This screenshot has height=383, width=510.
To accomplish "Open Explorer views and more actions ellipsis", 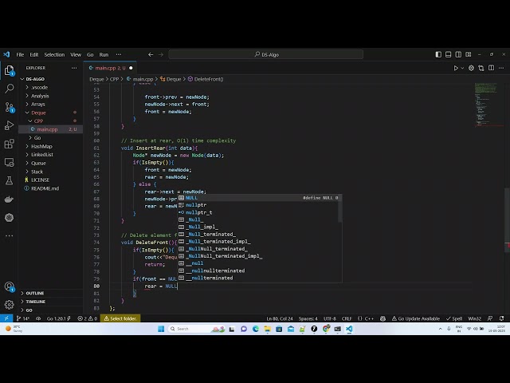I will (x=74, y=68).
